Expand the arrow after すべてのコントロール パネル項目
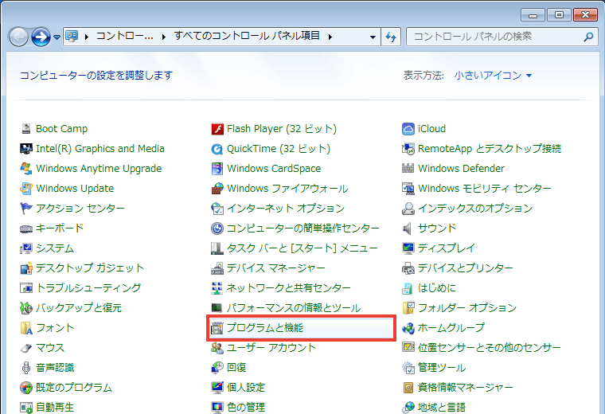Viewport: 605px width, 414px height. click(x=330, y=37)
